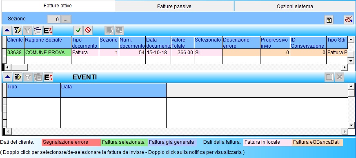
Task: Click the date 15-10-18 cell
Action: point(158,53)
